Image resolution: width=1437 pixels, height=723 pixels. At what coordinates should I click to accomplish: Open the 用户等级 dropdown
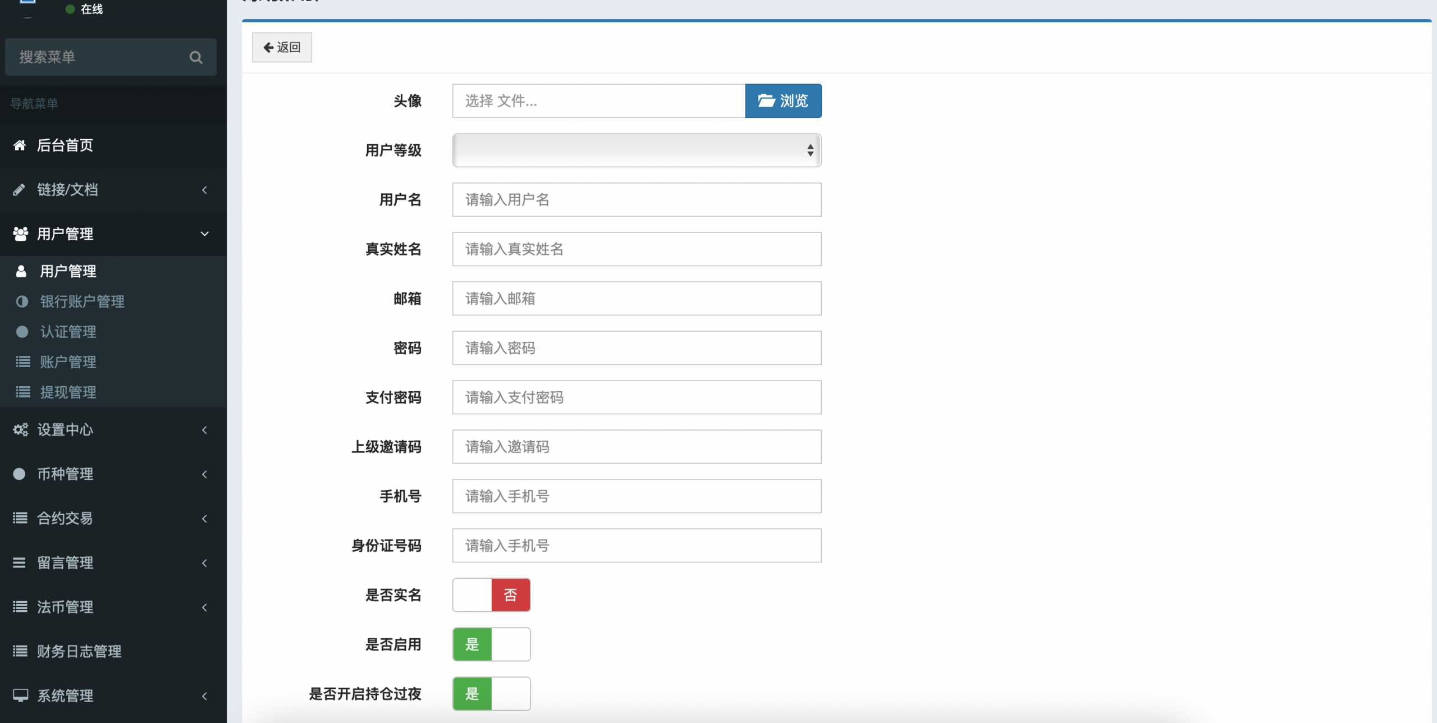point(637,150)
